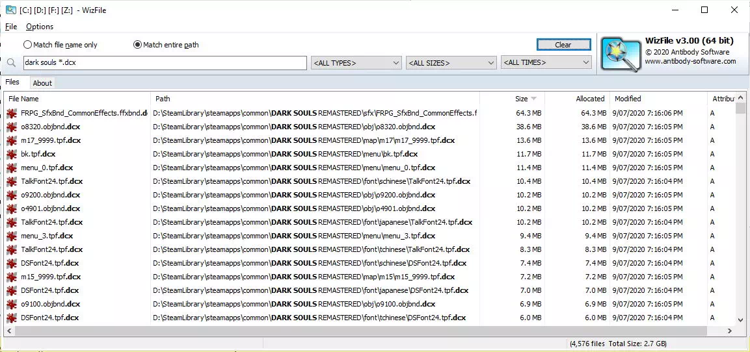Screen dimensions: 750x352
Task: Open the ALL SIZES dropdown
Action: click(x=451, y=62)
